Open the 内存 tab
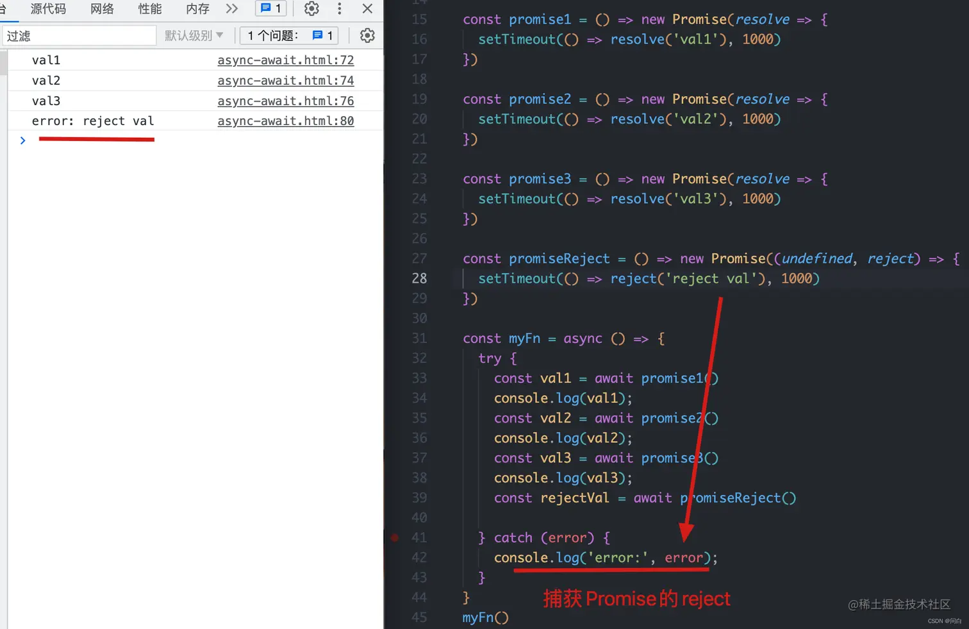 [197, 9]
